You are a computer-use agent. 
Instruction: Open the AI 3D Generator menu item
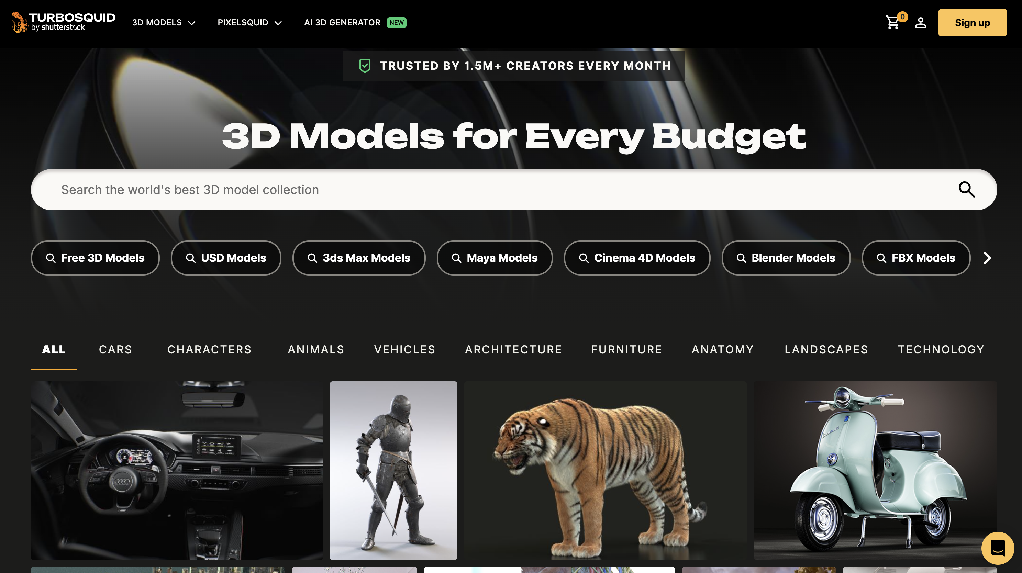[342, 23]
